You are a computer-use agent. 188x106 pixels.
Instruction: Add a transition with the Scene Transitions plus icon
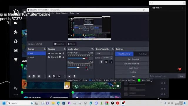pos(101,62)
